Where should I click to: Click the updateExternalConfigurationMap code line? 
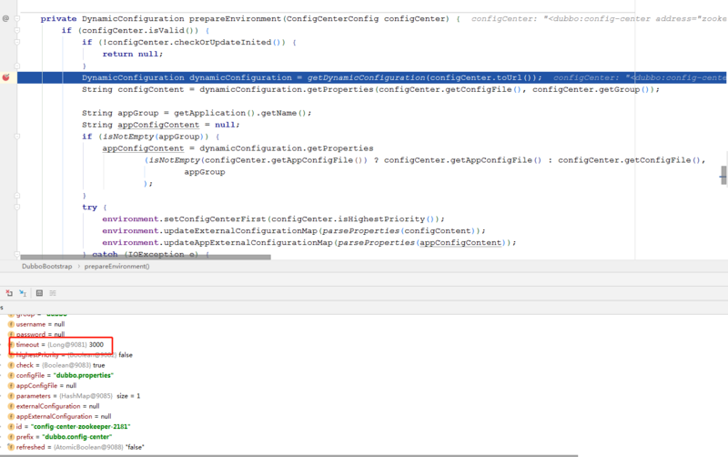tap(294, 231)
